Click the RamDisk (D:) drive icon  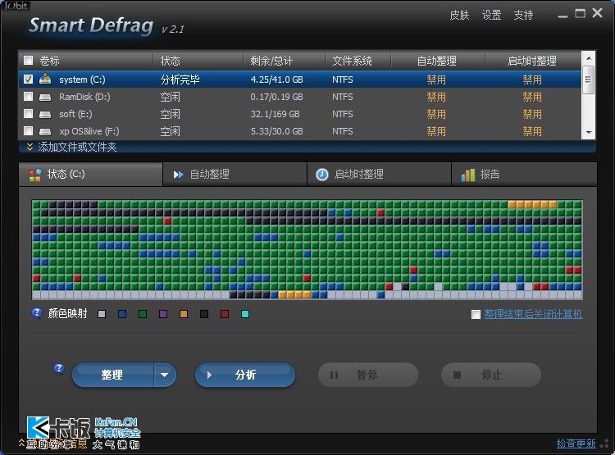[45, 97]
